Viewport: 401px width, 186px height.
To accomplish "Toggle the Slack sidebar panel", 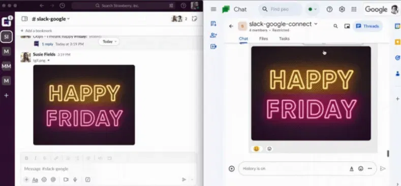I will pyautogui.click(x=24, y=19).
